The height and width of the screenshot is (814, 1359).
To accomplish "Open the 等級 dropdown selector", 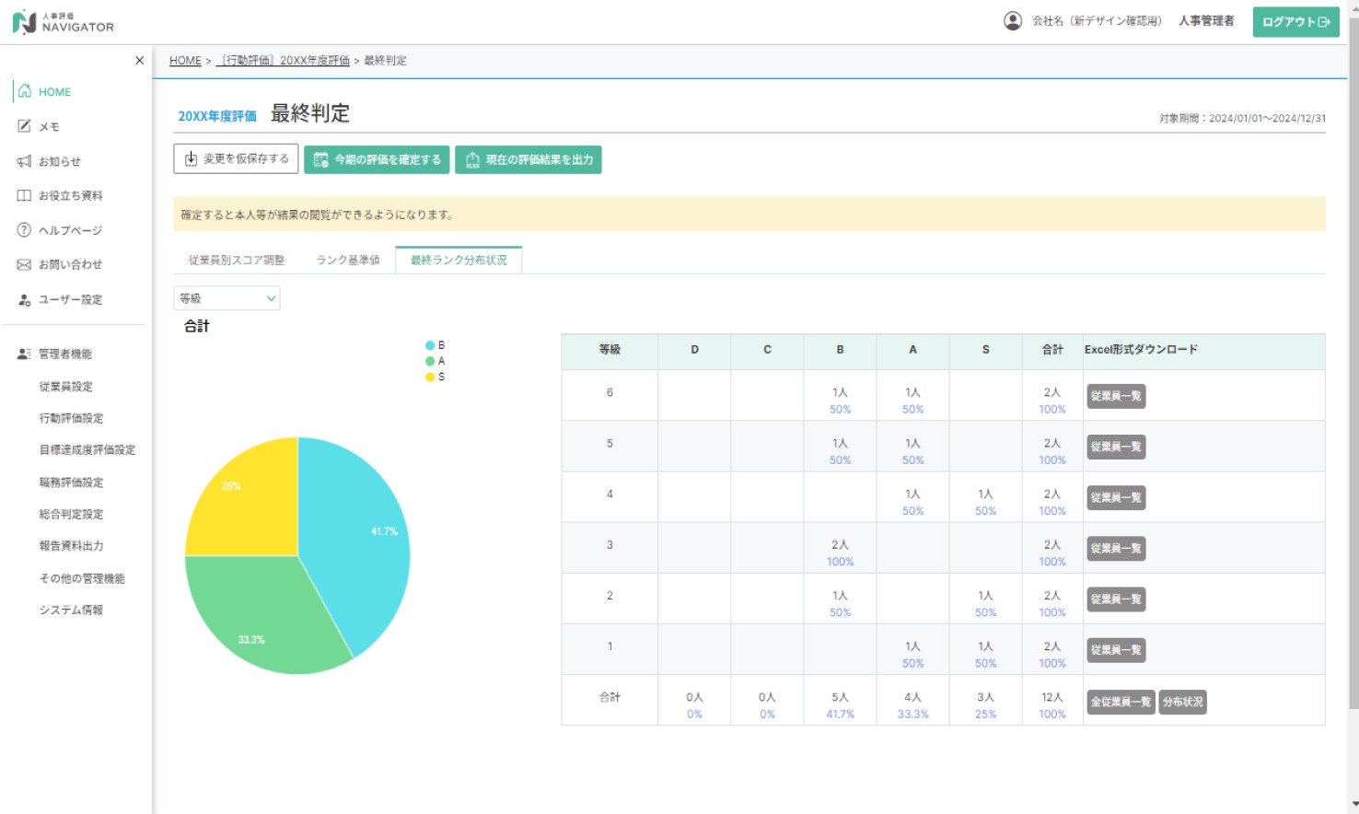I will [226, 298].
